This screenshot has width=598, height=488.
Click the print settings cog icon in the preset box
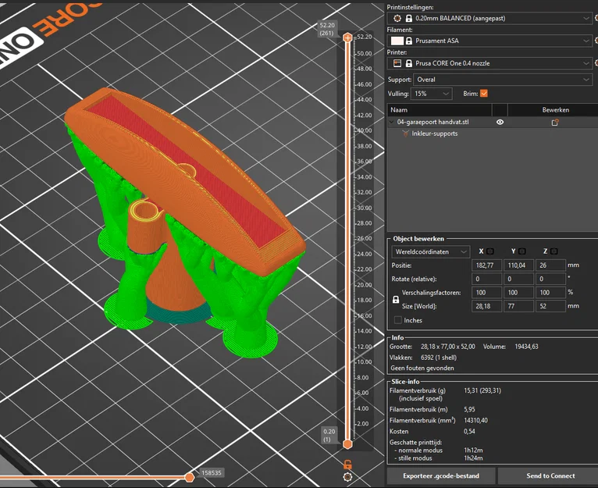click(397, 18)
